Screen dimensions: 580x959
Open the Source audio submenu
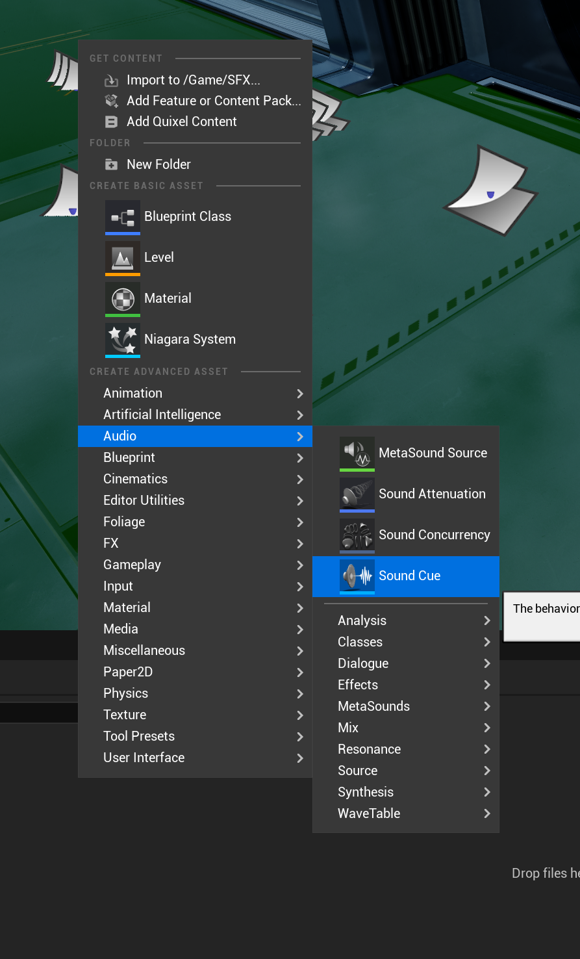(x=406, y=771)
